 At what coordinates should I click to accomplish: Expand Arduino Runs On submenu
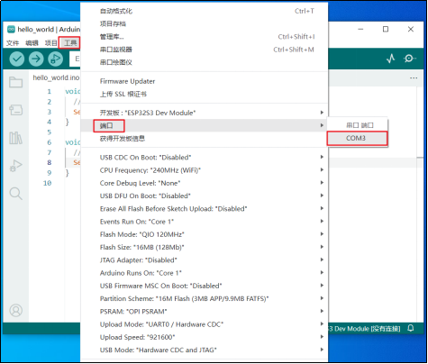pos(205,273)
